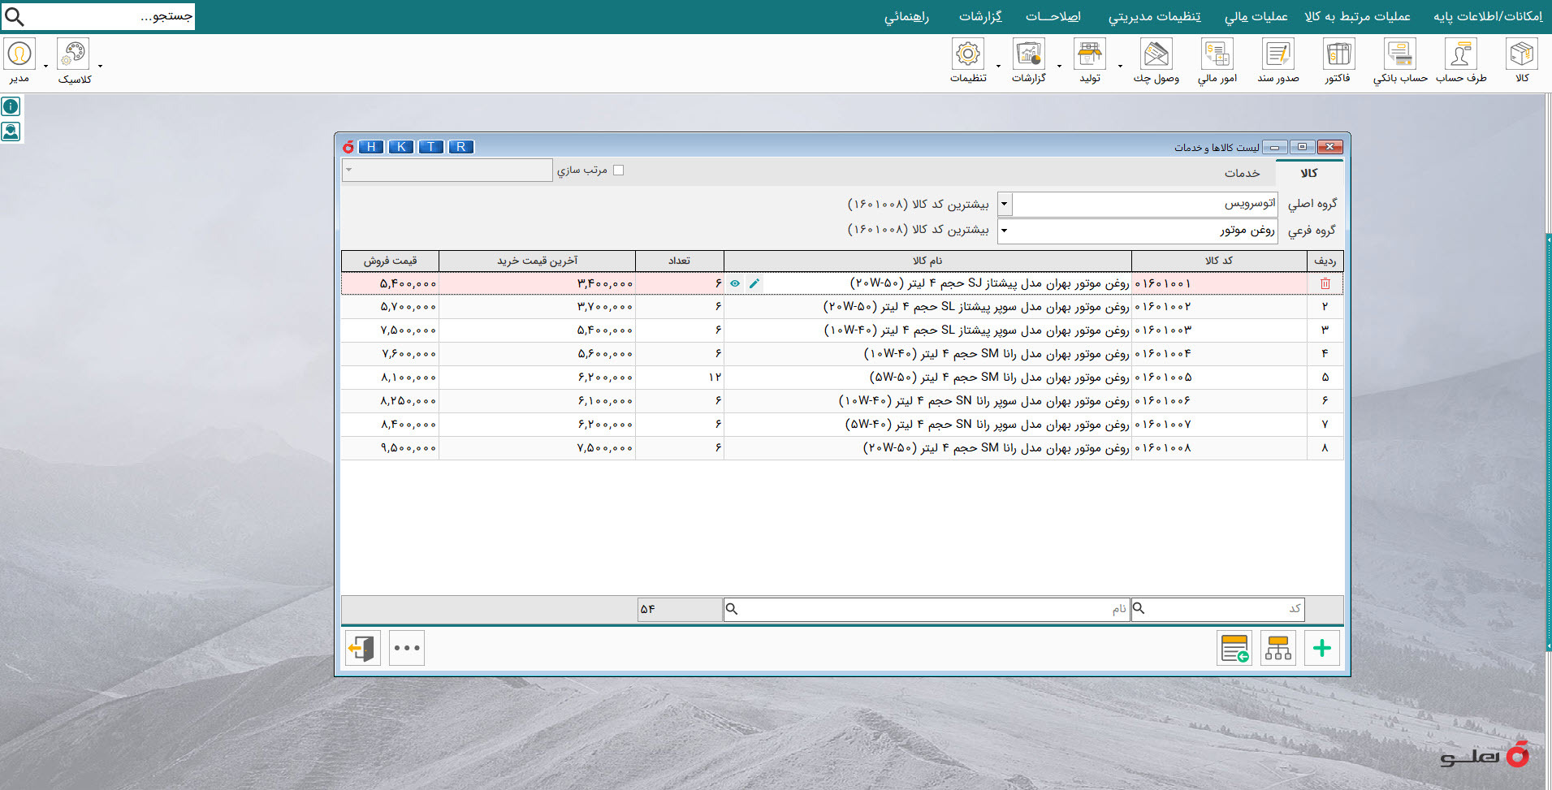The width and height of the screenshot is (1552, 790).
Task: Expand dropdown arrow beside گزارشات toolbar icon
Action: point(998,66)
